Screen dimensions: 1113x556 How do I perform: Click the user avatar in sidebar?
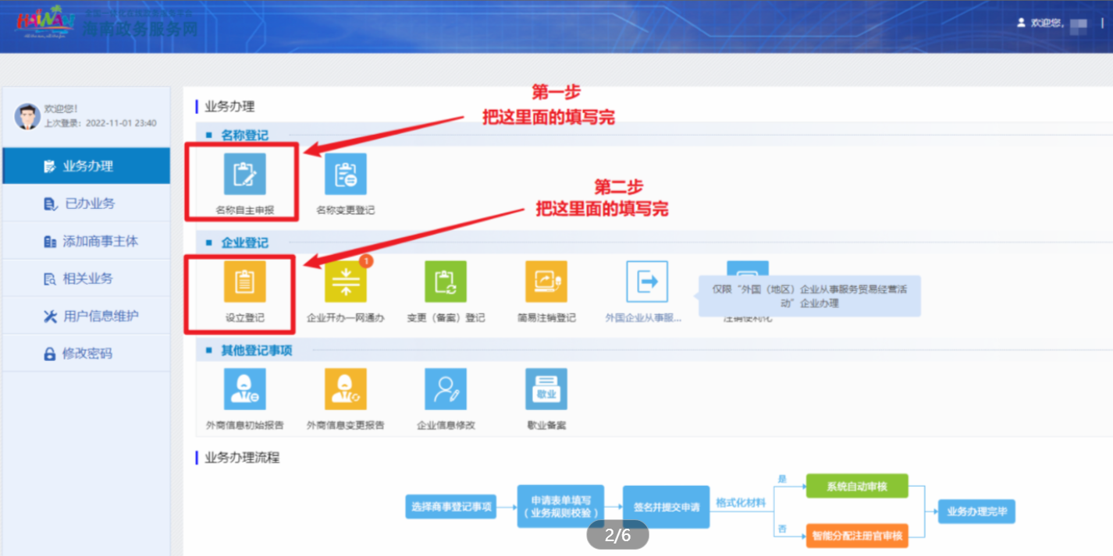pos(27,116)
